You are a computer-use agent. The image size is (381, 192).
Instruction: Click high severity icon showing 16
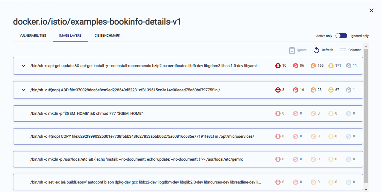(295, 90)
